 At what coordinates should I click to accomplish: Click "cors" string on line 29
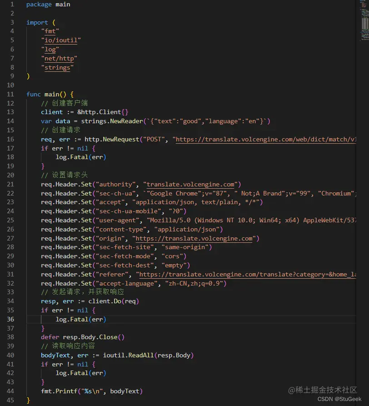pyautogui.click(x=172, y=256)
